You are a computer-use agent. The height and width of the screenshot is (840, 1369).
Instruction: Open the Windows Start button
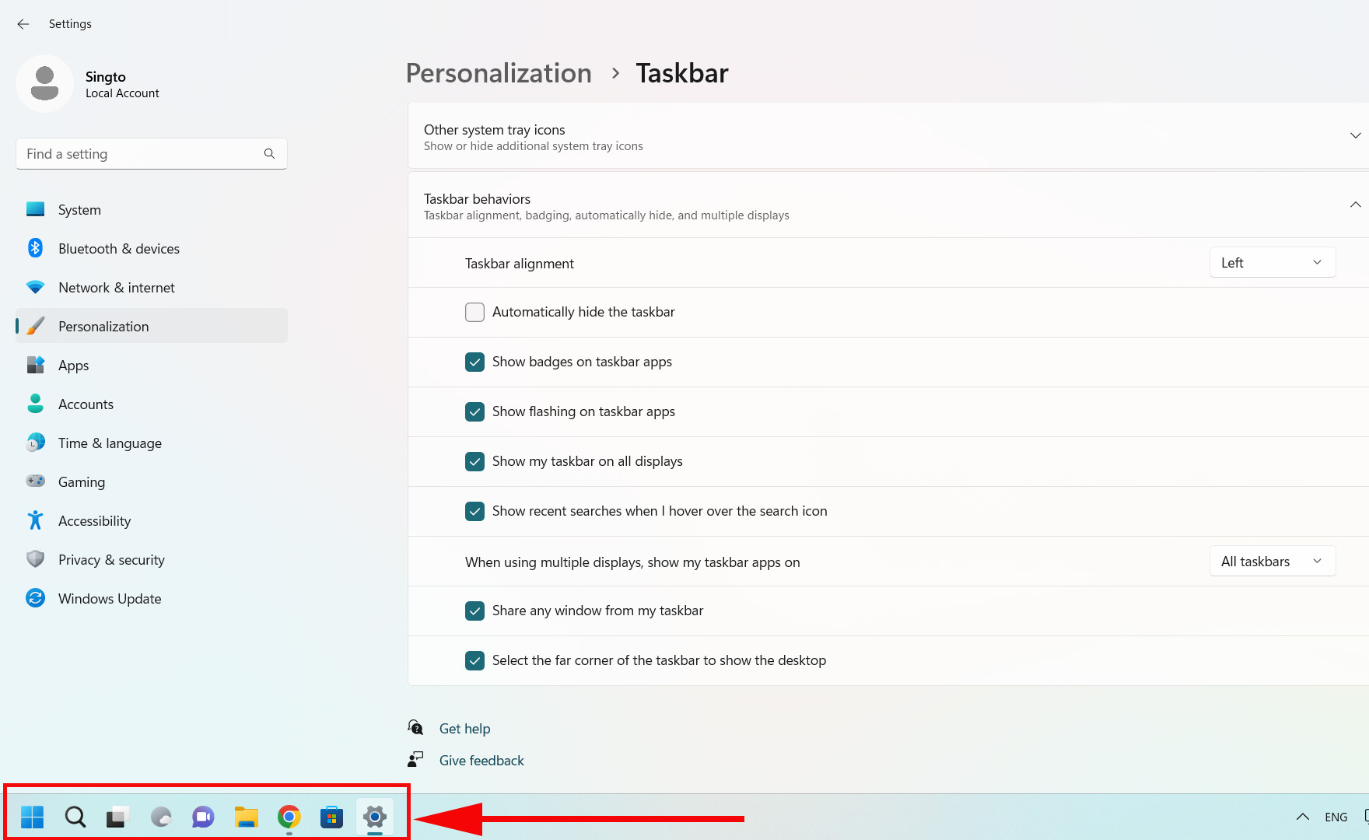coord(33,817)
